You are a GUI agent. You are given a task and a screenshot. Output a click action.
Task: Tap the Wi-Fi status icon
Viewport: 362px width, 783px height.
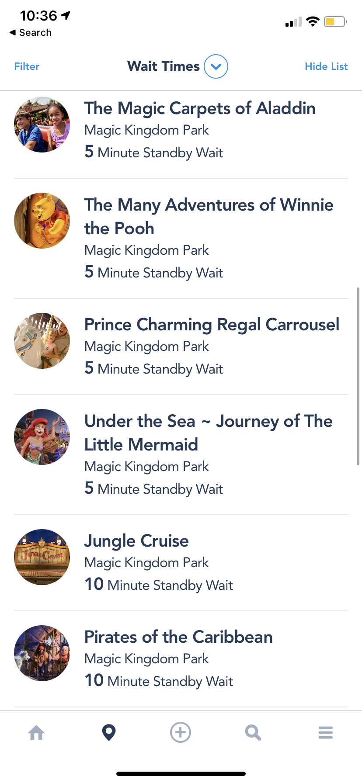click(x=313, y=21)
